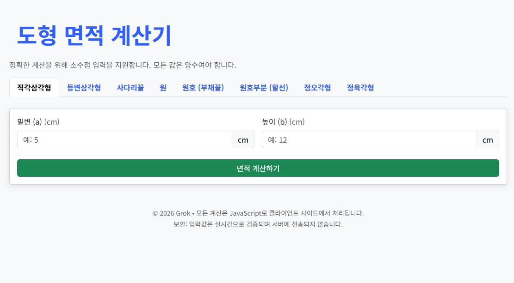Click the 보안 security notice line
The width and height of the screenshot is (514, 283).
tap(258, 224)
